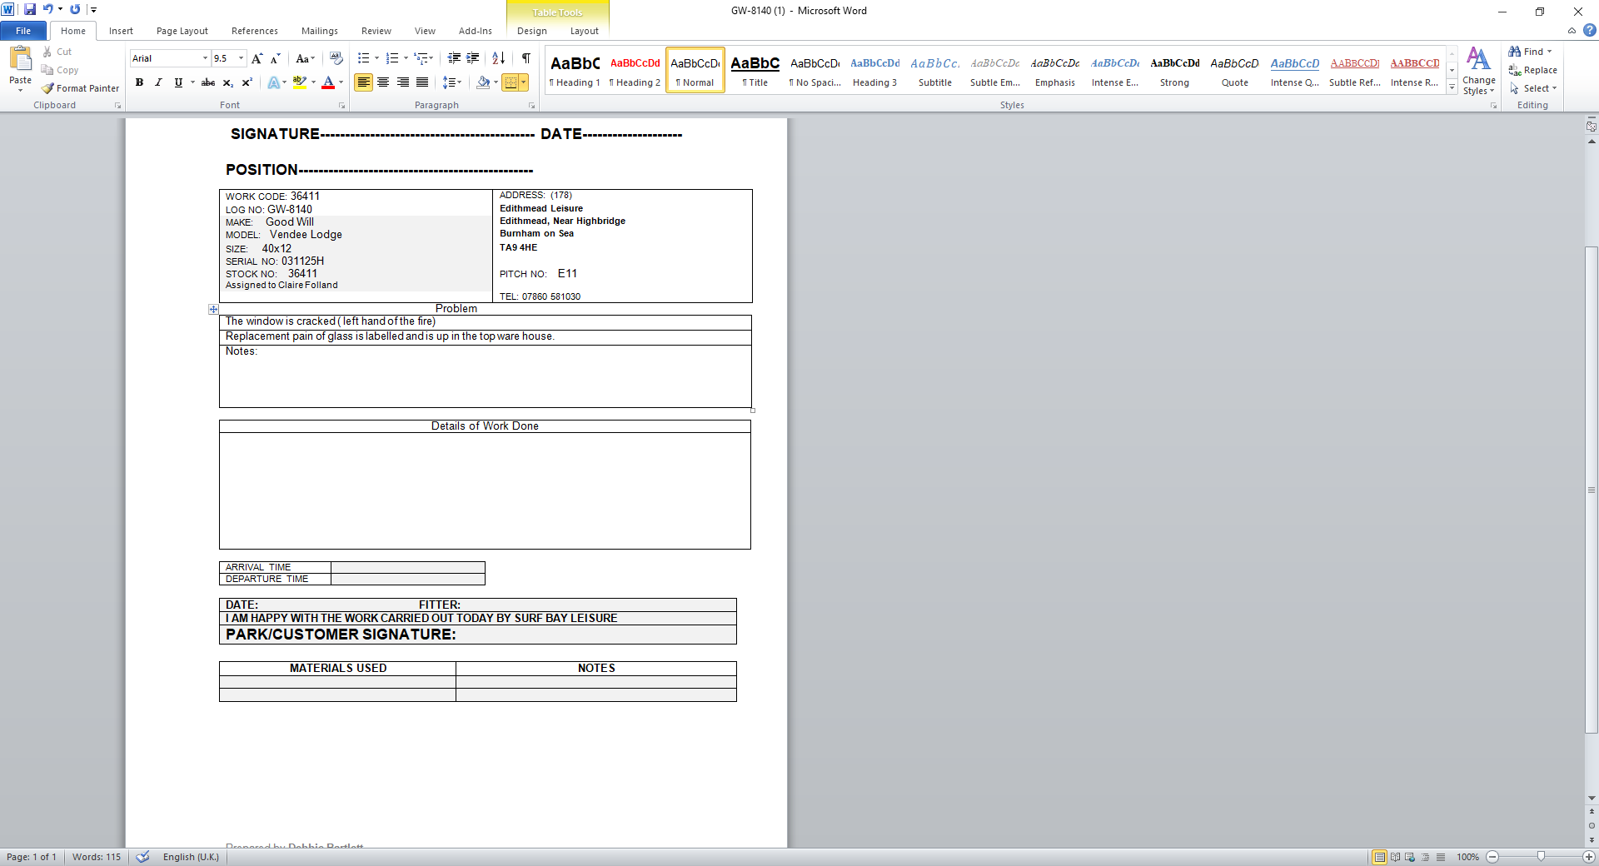Switch to the Mailings tab

[x=320, y=31]
